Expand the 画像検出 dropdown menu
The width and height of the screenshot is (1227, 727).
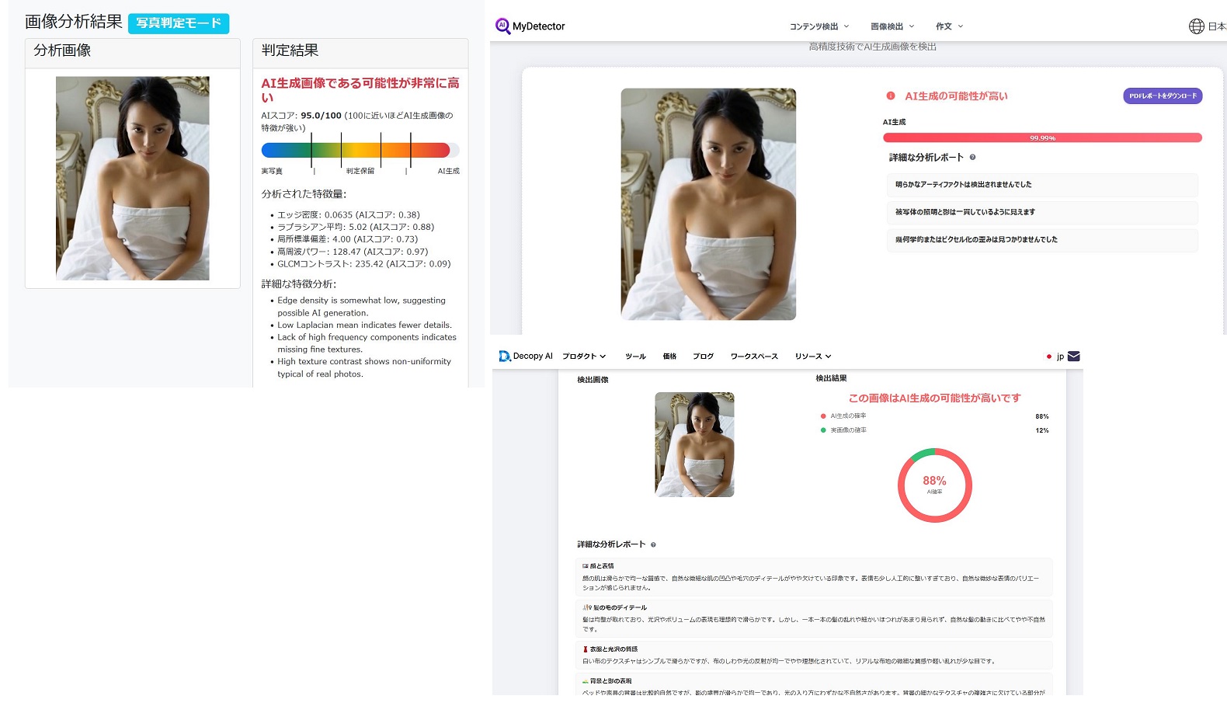point(892,26)
